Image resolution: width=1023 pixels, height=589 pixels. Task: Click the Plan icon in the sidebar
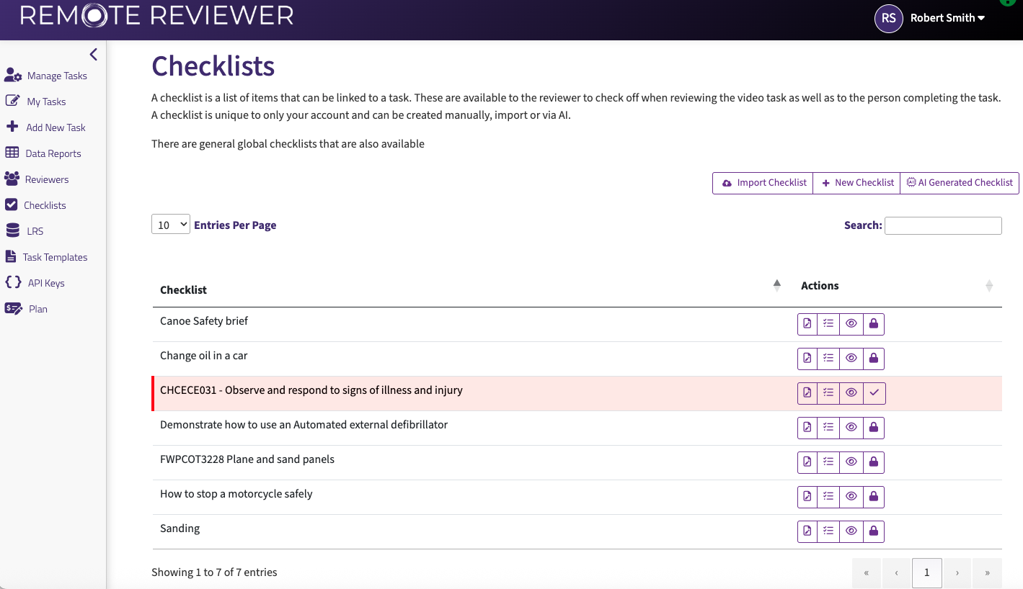13,308
